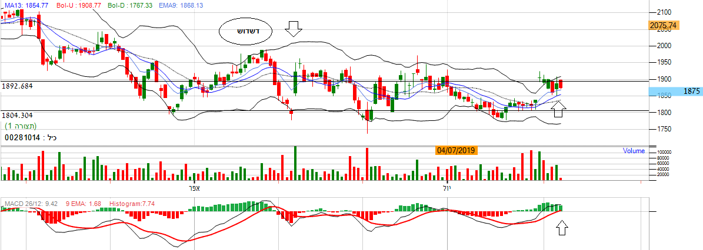Click the Histogram 7.74 label
Viewport: 703px width, 250px height.
132,204
